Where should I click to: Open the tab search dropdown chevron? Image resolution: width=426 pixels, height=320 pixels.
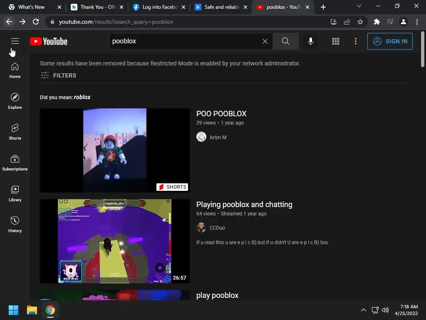pyautogui.click(x=359, y=6)
